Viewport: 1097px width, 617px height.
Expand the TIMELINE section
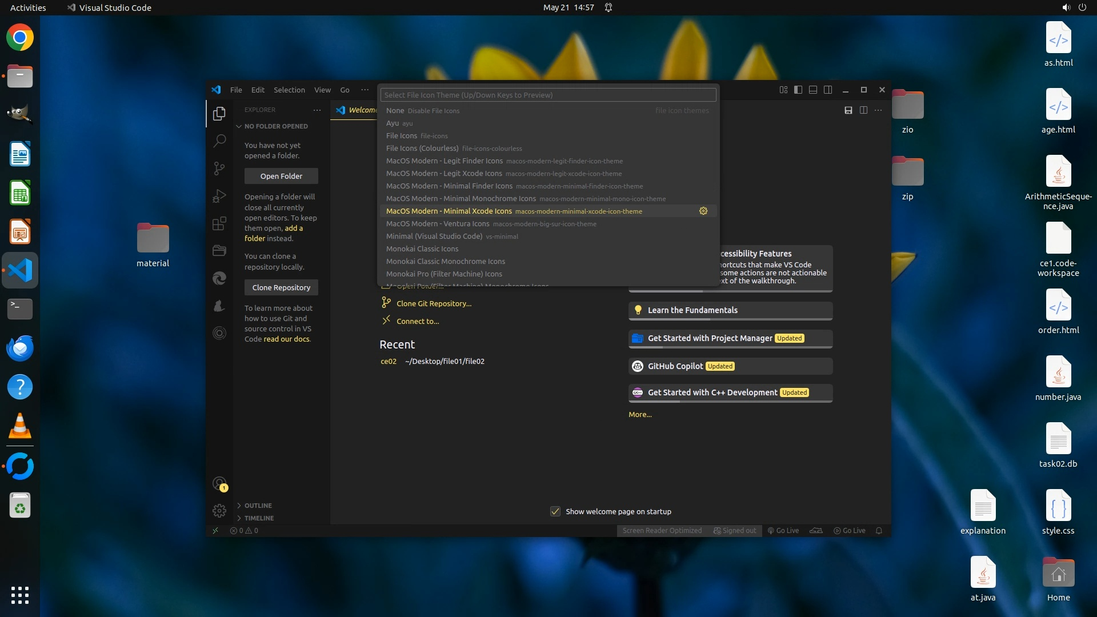tap(259, 518)
